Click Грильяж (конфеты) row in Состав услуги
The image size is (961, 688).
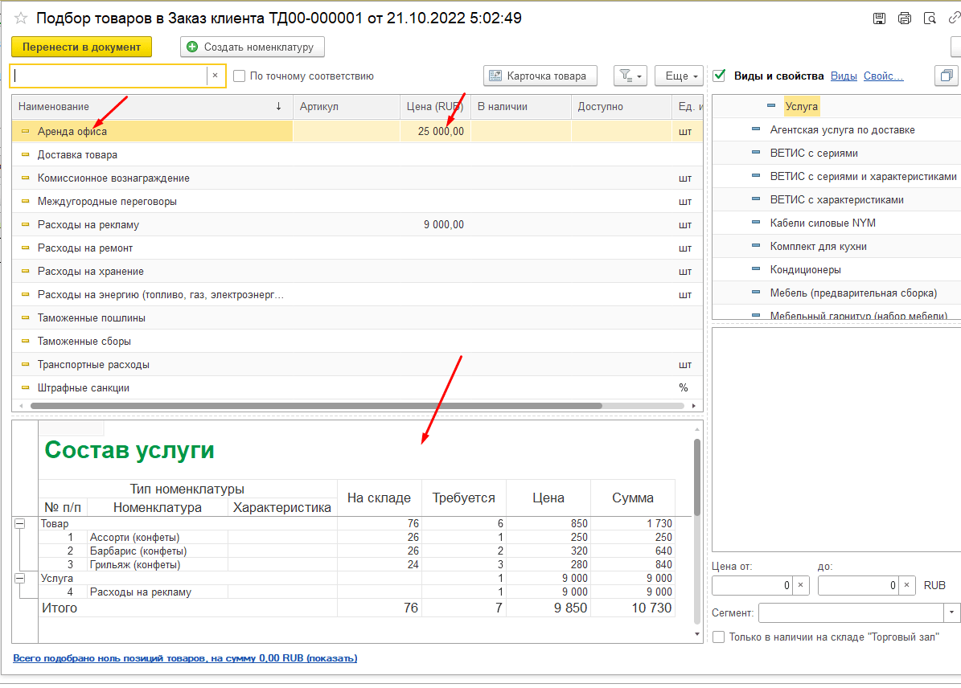pos(357,564)
